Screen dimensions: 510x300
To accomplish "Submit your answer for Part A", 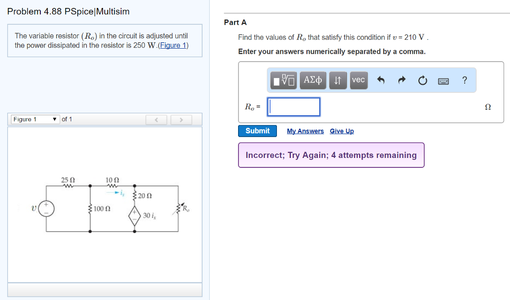I will (x=257, y=131).
